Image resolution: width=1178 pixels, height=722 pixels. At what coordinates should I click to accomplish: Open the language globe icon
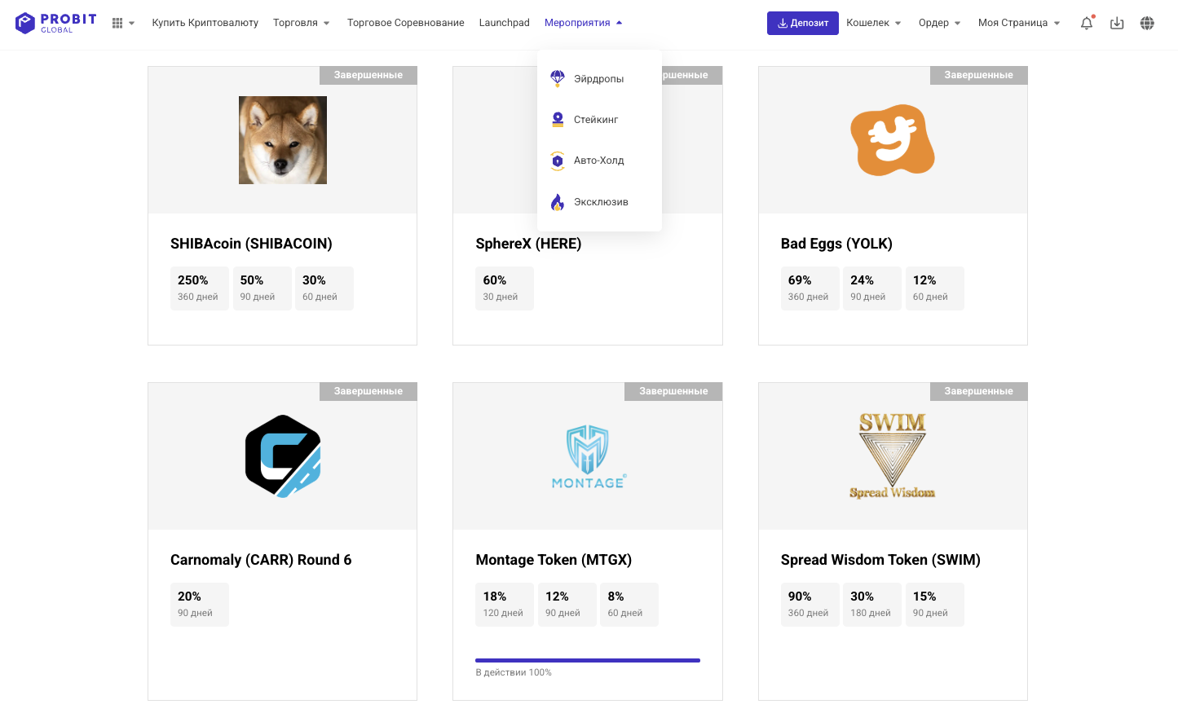pyautogui.click(x=1147, y=24)
